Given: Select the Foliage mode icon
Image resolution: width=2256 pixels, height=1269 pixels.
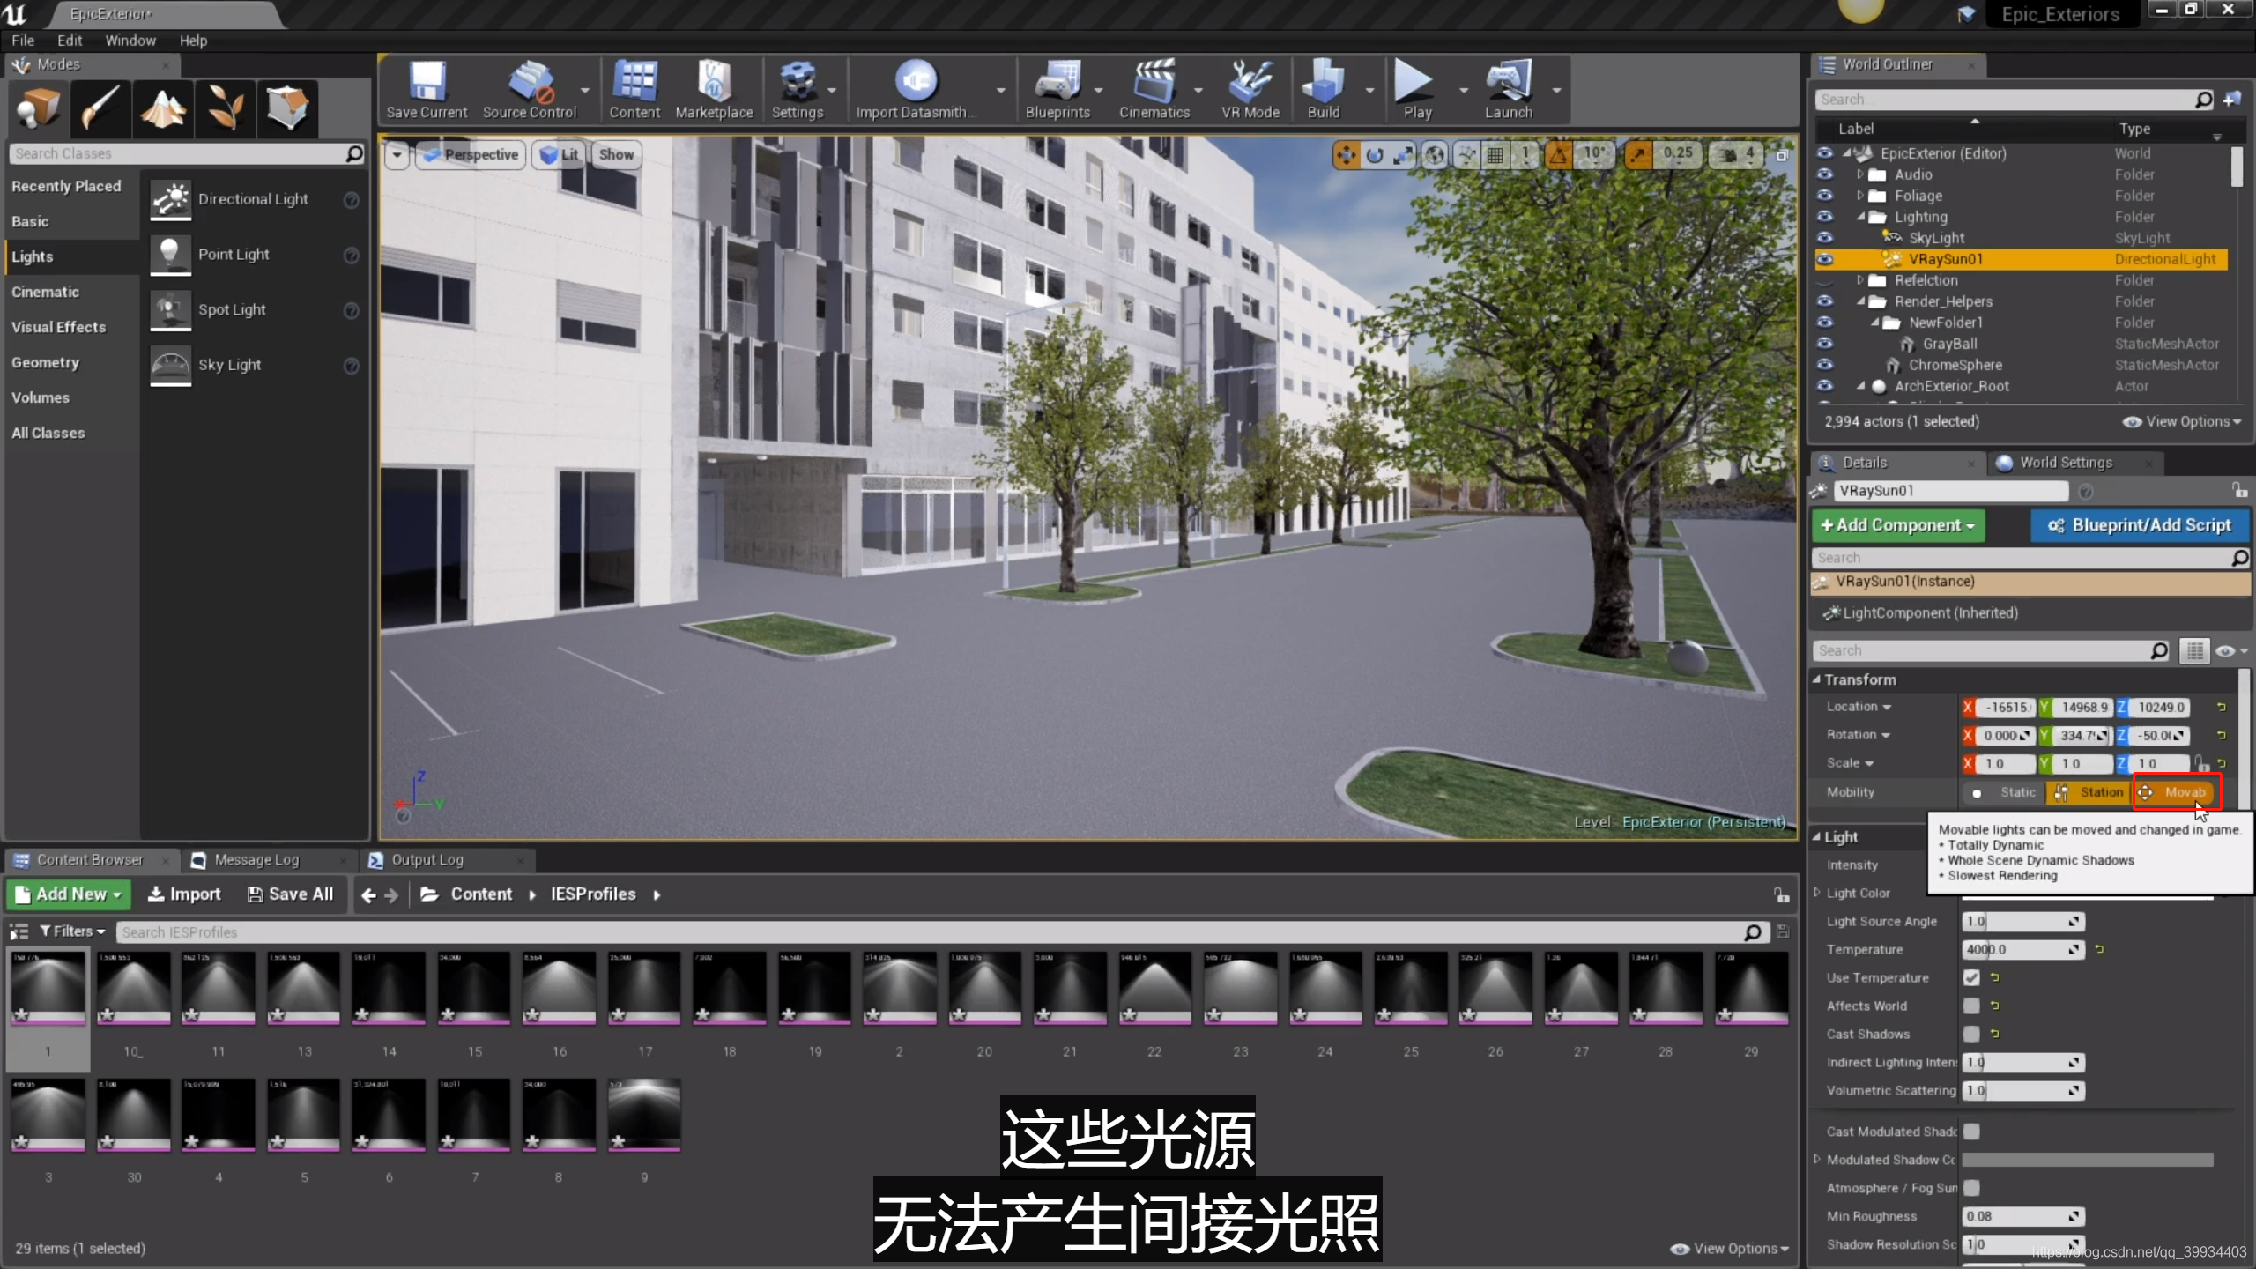Looking at the screenshot, I should 225,108.
